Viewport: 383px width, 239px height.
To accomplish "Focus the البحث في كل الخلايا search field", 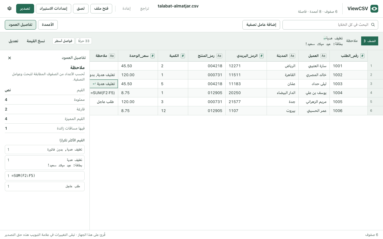I will click(330, 25).
